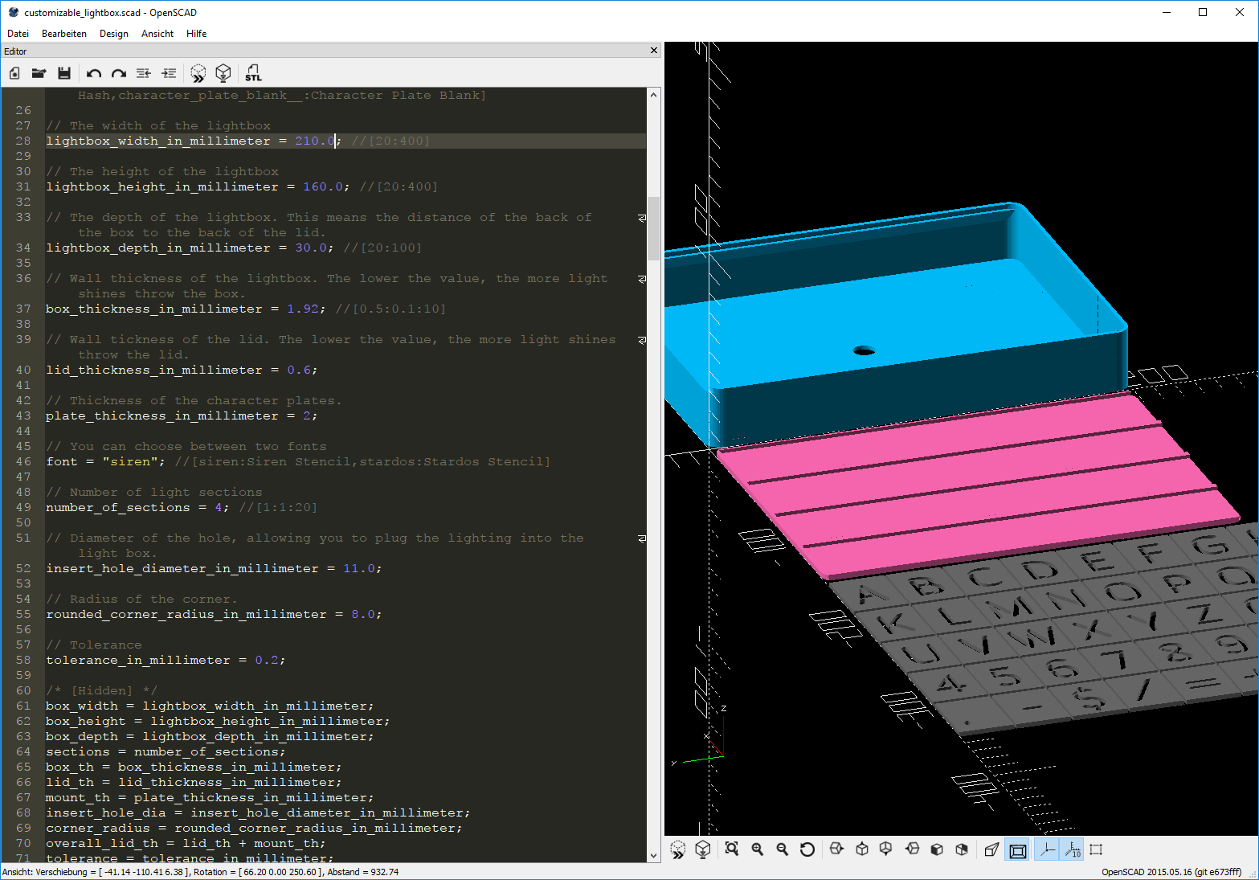Click the 1.92 box thickness value
1259x880 pixels.
click(302, 309)
